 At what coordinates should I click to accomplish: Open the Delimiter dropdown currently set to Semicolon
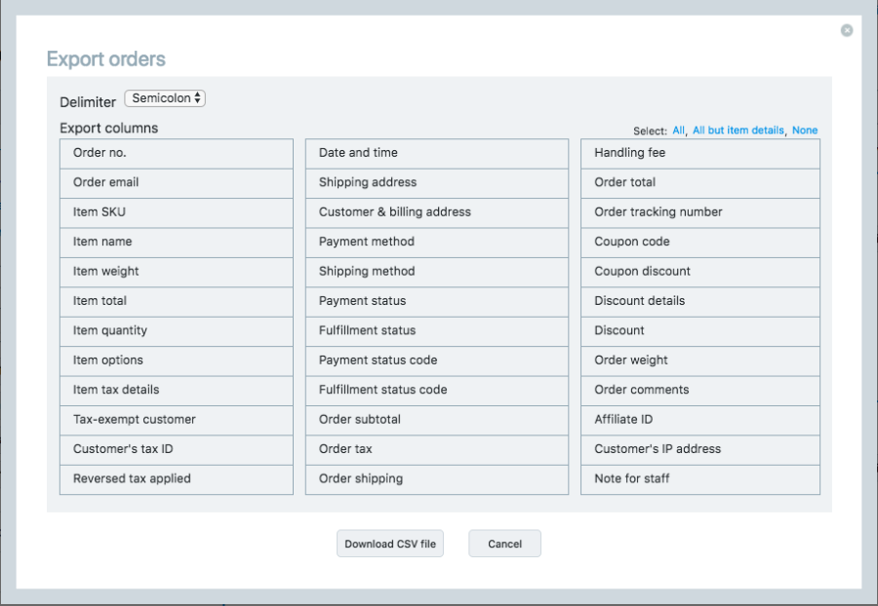click(164, 97)
